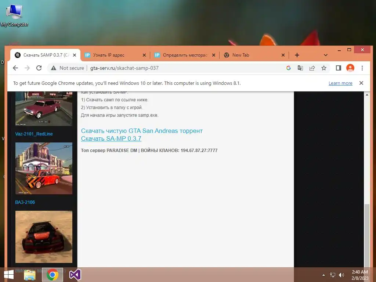Click the scrollbar up arrow

tap(367, 95)
